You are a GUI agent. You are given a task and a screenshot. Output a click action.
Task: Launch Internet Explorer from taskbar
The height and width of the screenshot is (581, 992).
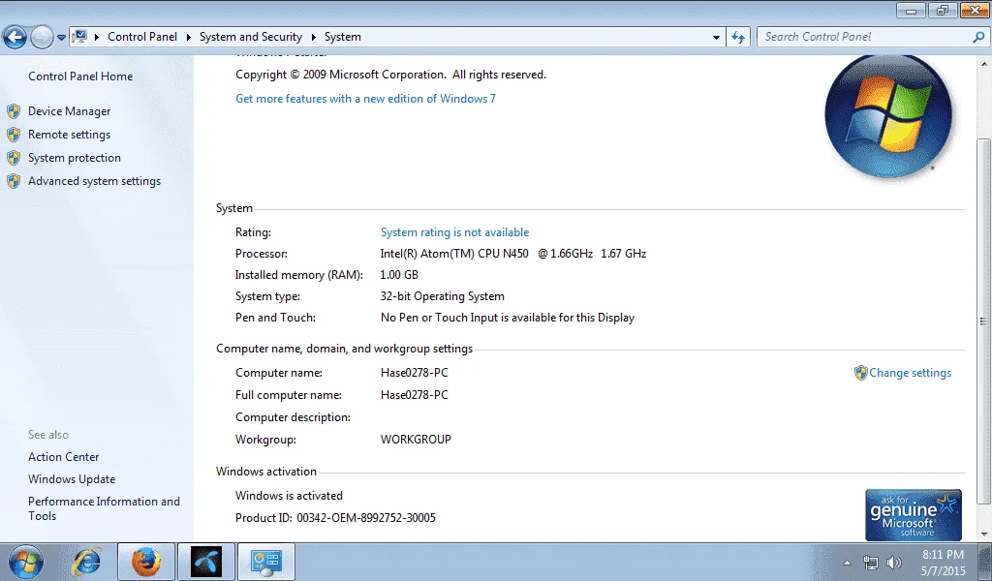(x=86, y=562)
